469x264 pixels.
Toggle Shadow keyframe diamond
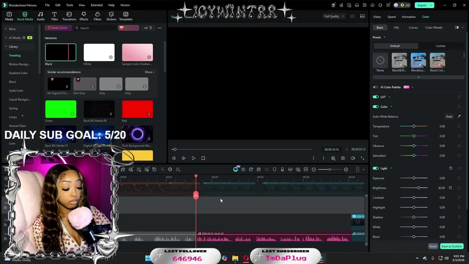(x=459, y=217)
